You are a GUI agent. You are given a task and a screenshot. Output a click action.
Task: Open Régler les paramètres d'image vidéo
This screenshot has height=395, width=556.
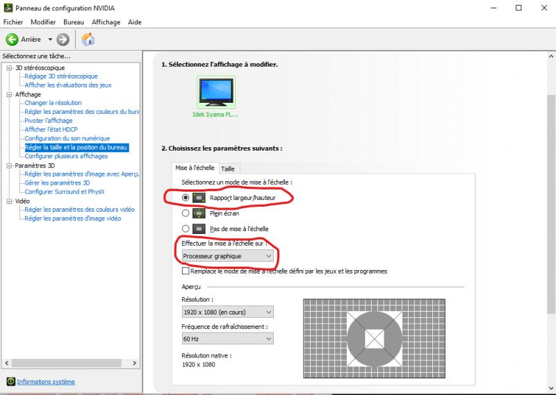[73, 219]
